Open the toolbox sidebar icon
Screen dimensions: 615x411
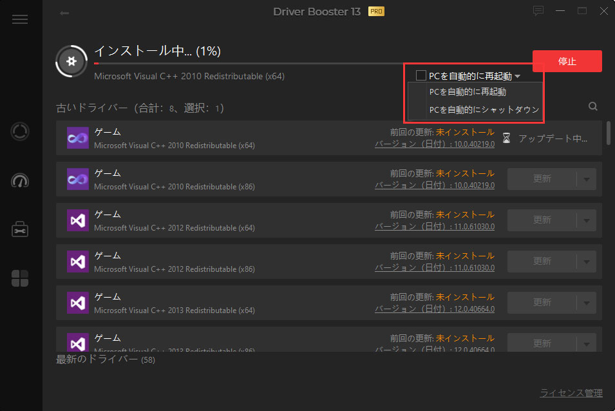[x=19, y=229]
